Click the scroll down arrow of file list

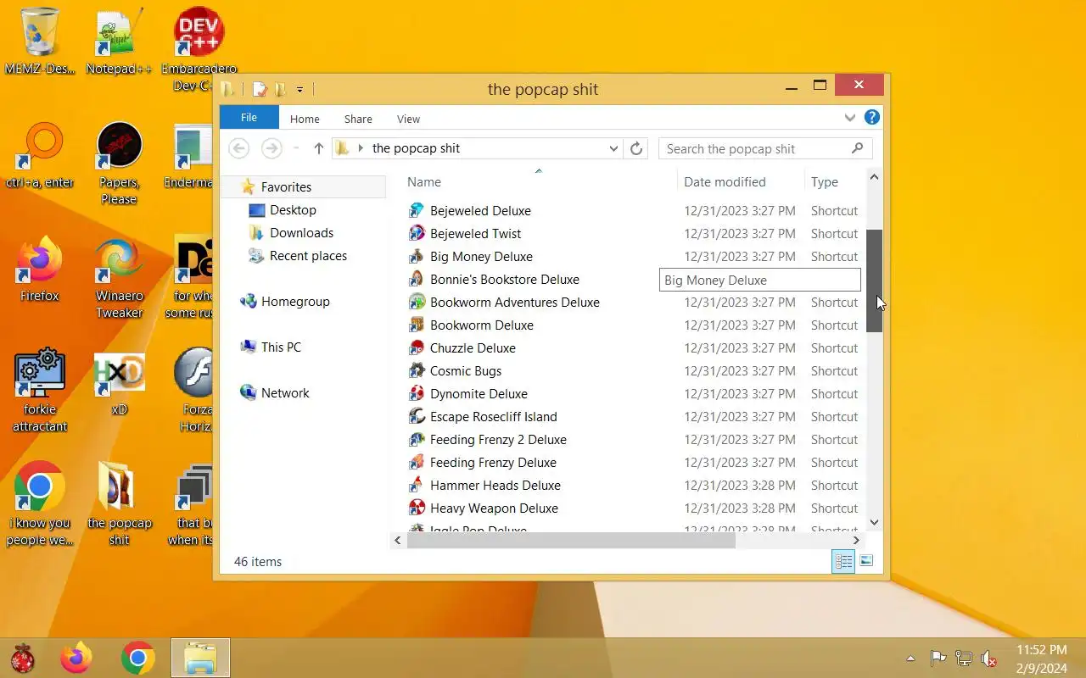(x=874, y=523)
